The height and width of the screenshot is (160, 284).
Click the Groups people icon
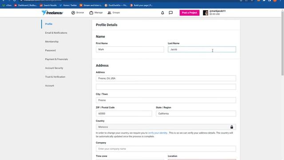(x=109, y=13)
